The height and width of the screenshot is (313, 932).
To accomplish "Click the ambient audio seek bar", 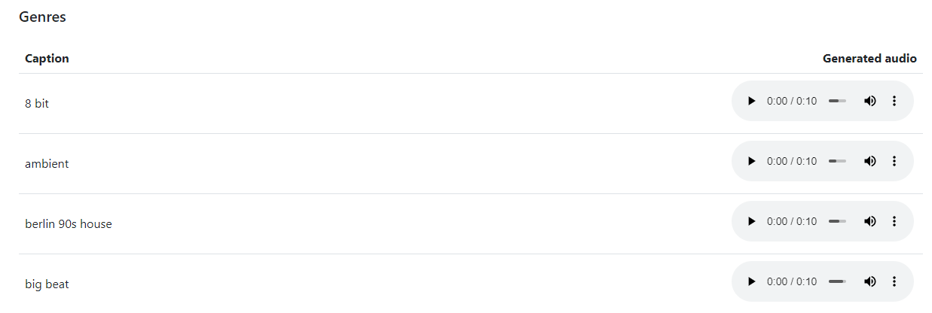I will [837, 161].
